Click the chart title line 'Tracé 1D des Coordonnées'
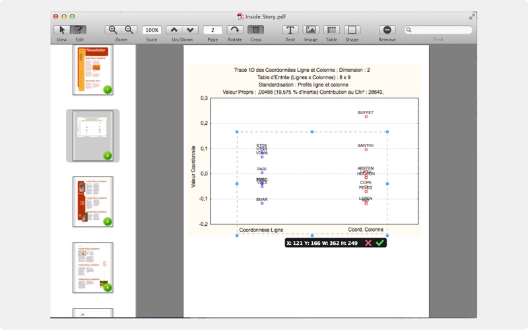 pos(302,70)
